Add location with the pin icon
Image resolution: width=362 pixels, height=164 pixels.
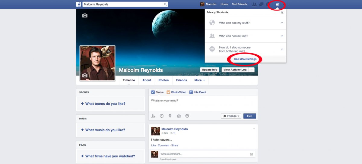pyautogui.click(x=170, y=116)
